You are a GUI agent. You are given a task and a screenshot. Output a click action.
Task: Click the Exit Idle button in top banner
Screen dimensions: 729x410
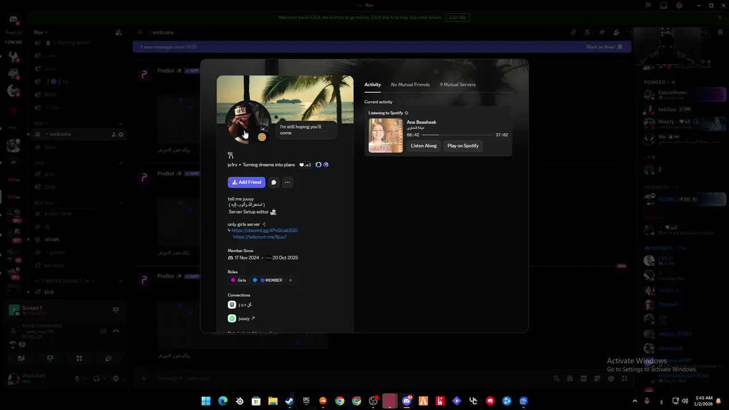(457, 17)
